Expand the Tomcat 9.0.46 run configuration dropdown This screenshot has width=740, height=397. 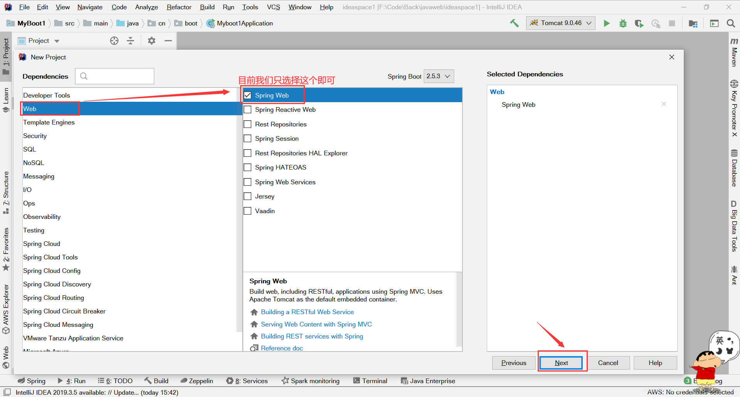pyautogui.click(x=560, y=23)
